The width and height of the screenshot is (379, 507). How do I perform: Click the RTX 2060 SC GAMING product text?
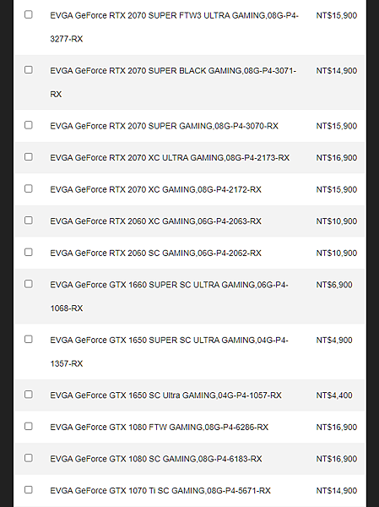tap(155, 253)
